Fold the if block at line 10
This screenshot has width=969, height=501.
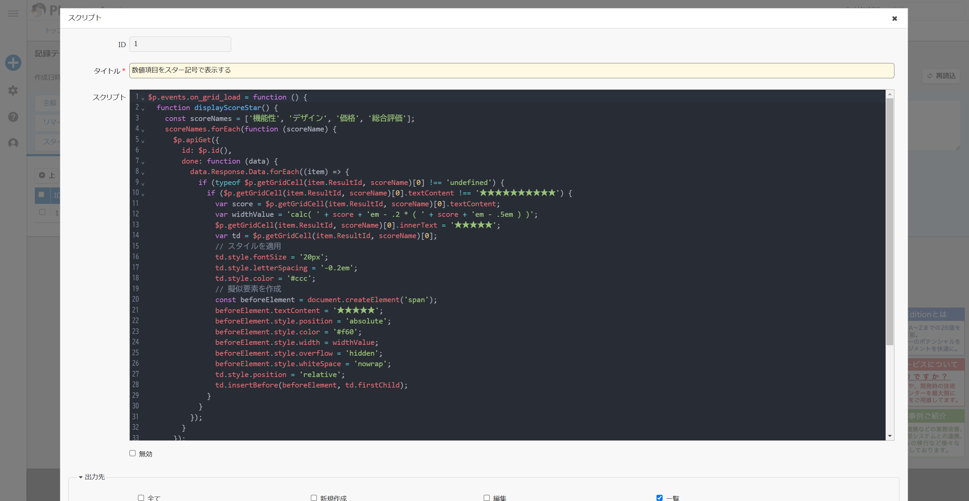pyautogui.click(x=143, y=194)
